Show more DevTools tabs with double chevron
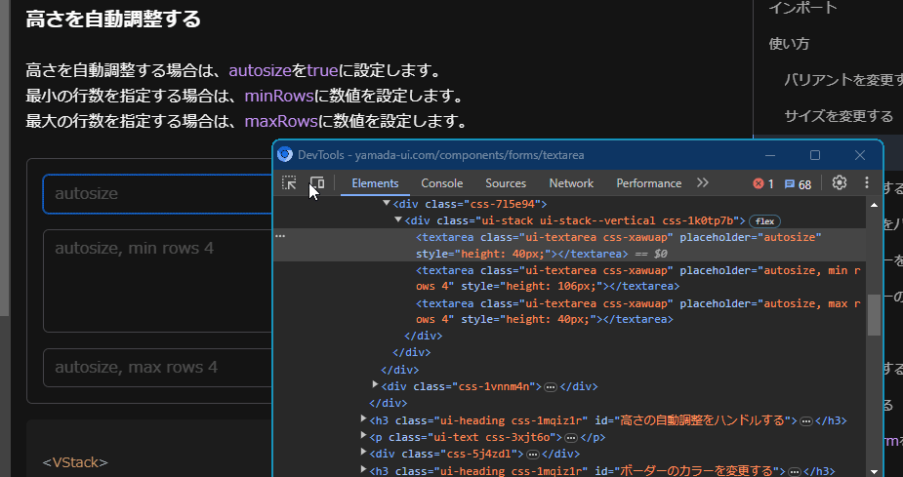Image resolution: width=903 pixels, height=477 pixels. point(702,183)
